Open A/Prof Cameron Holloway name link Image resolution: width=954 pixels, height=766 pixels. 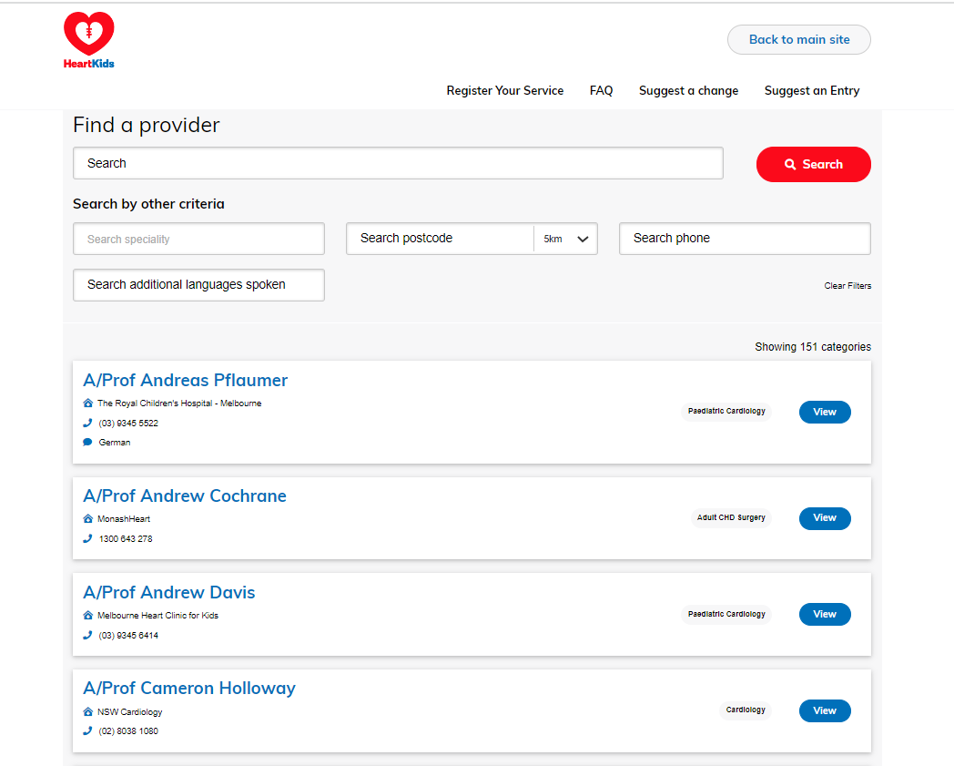[x=189, y=689]
